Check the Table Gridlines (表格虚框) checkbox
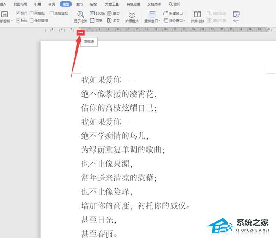Viewport: 276px width, 238px height. coord(52,13)
